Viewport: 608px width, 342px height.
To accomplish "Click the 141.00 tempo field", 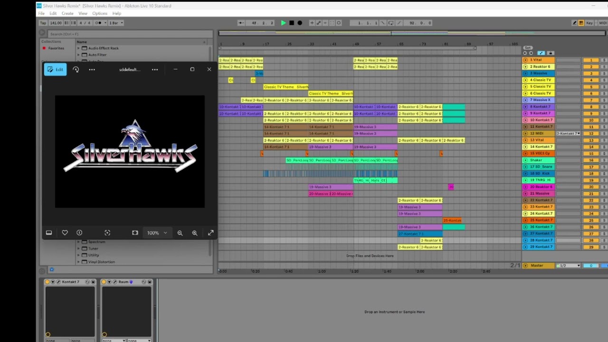I will pyautogui.click(x=56, y=23).
